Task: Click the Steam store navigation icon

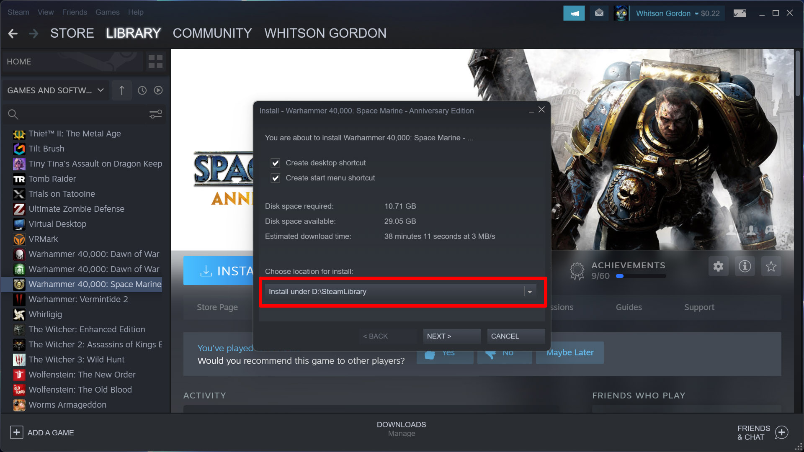Action: 72,33
